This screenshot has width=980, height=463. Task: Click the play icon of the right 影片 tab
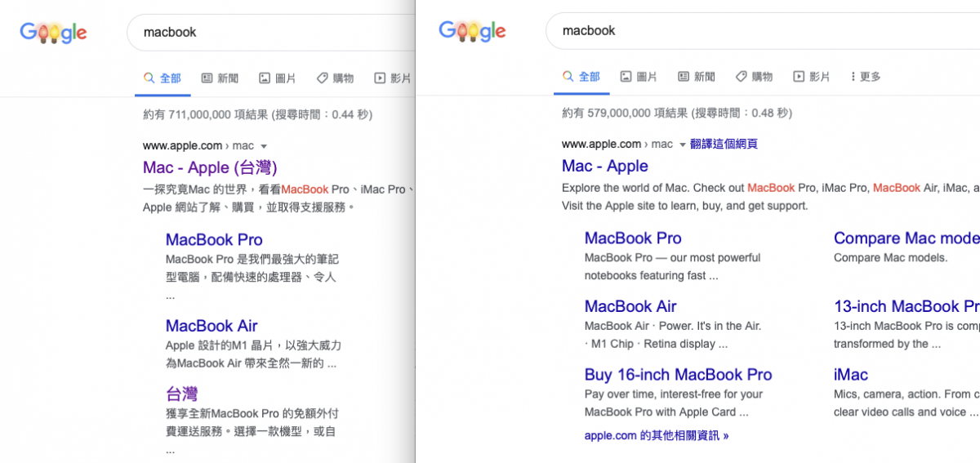(798, 77)
